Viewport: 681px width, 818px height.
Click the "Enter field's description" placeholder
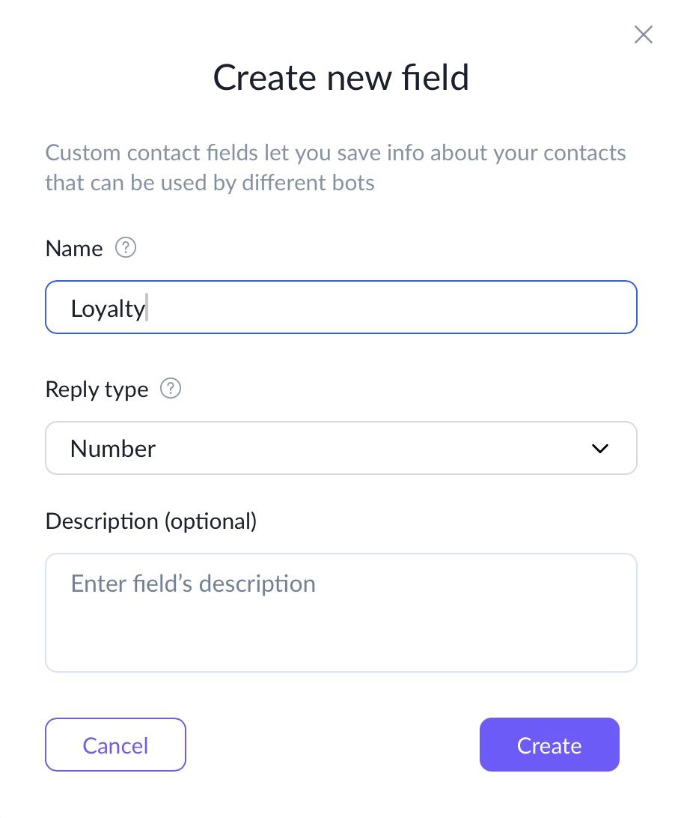point(193,584)
